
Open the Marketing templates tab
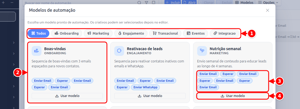[x=98, y=33]
